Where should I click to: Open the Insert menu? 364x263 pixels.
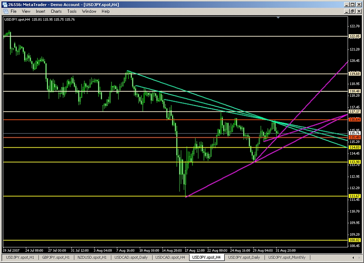coord(40,11)
